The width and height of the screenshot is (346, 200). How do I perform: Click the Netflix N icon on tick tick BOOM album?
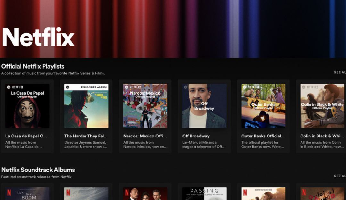pos(9,192)
